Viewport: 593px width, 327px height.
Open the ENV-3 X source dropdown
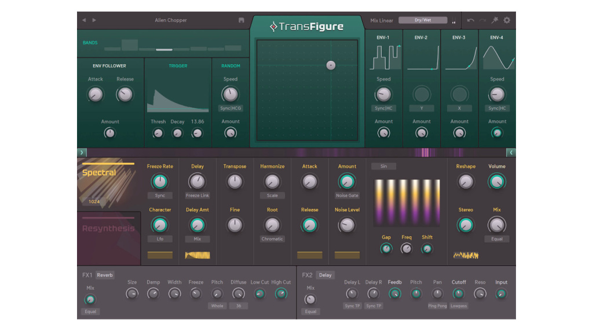[x=459, y=108]
